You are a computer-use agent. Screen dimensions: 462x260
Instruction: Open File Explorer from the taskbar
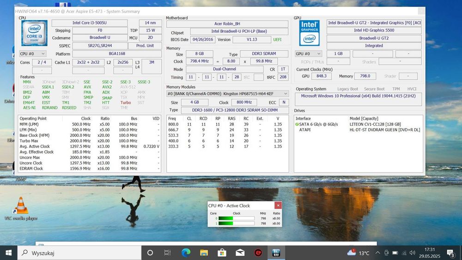(x=204, y=253)
